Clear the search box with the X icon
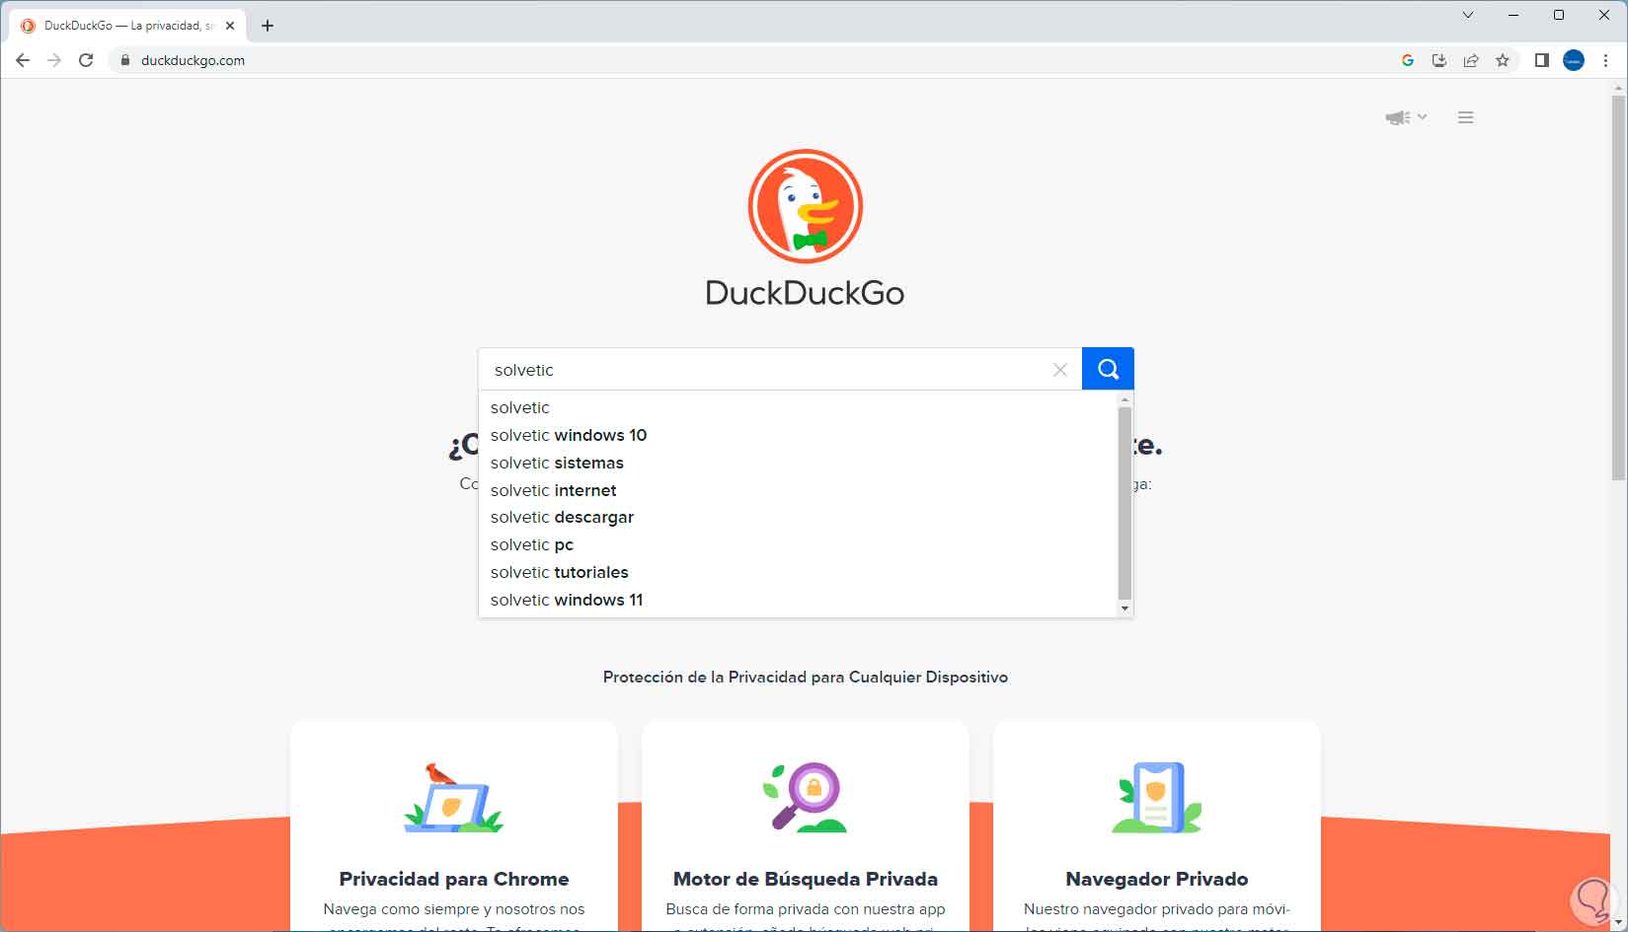This screenshot has height=932, width=1628. point(1060,370)
